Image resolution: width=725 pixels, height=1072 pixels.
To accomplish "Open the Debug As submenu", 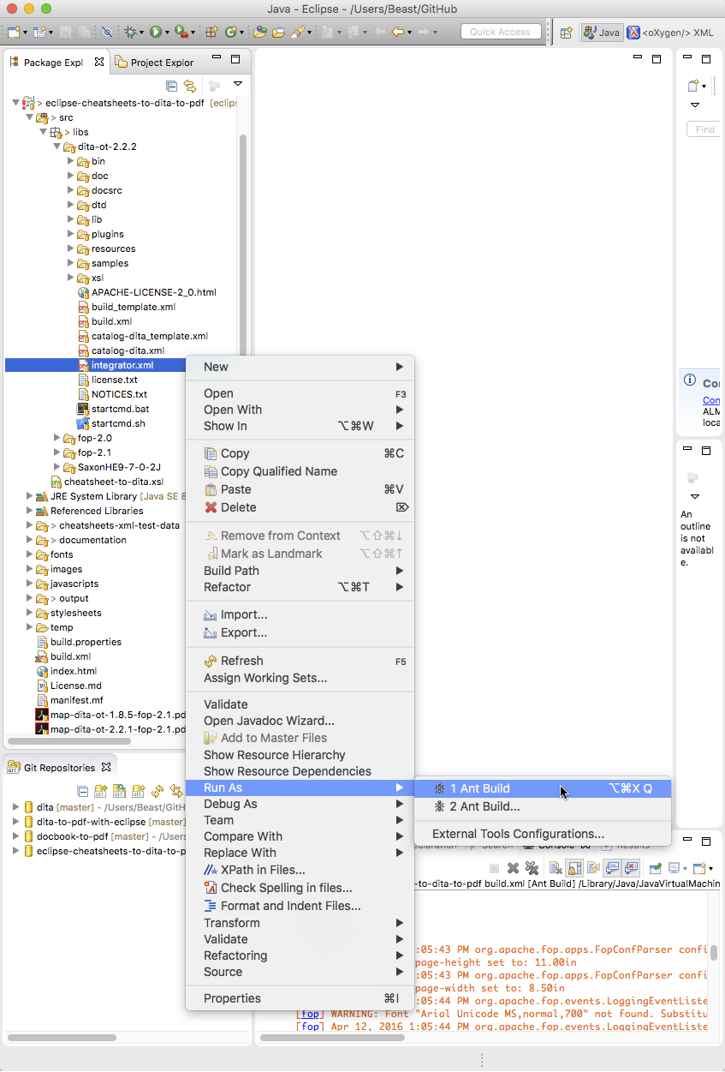I will 300,804.
